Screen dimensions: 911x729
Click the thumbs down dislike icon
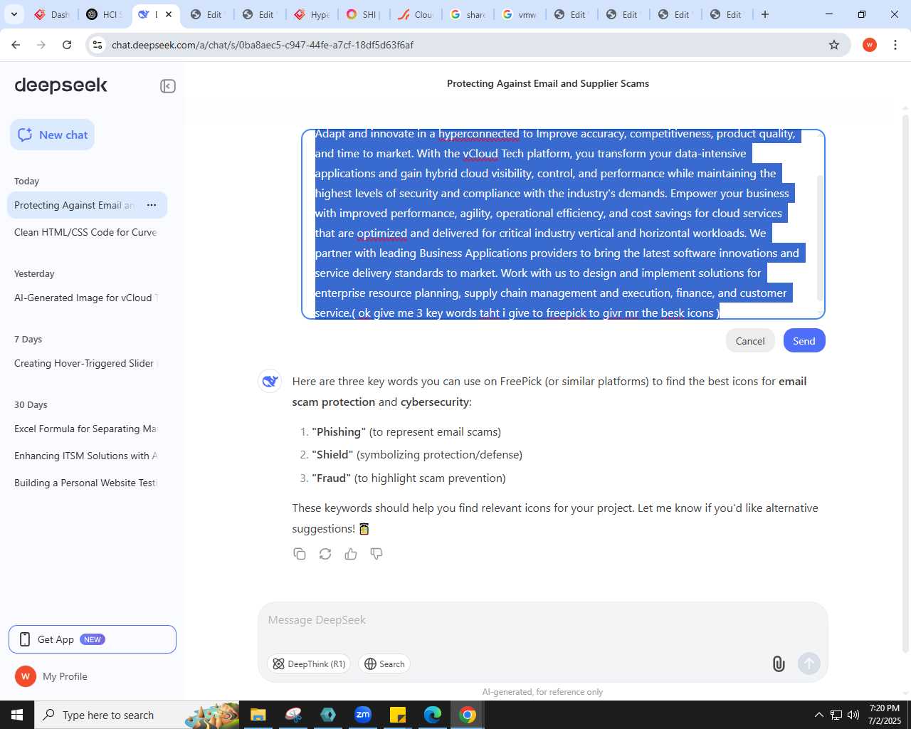point(376,554)
